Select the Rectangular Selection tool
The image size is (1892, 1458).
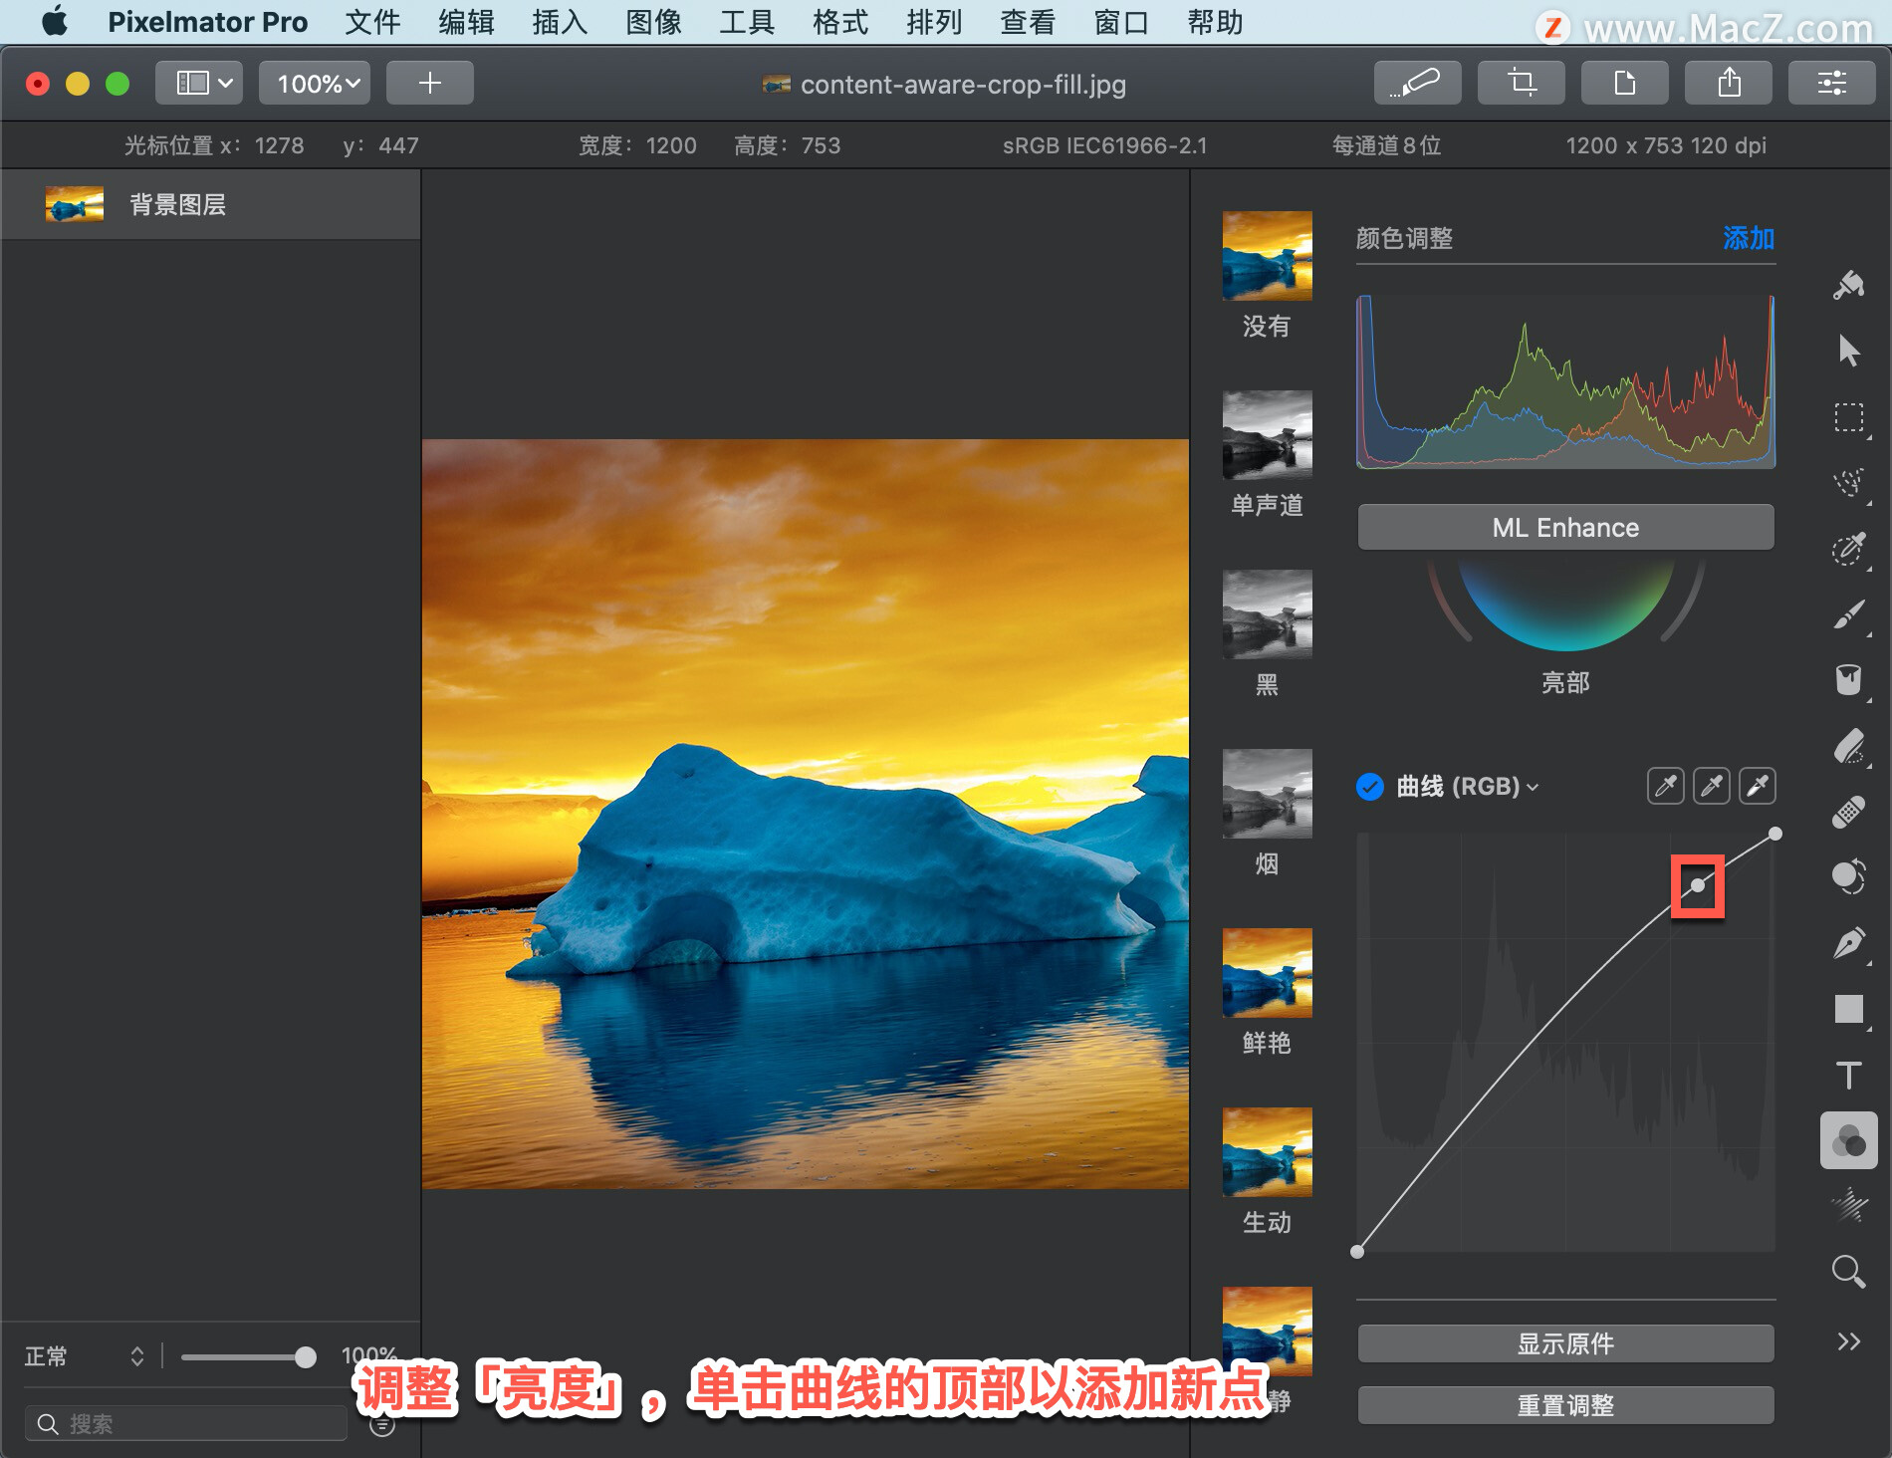tap(1849, 418)
